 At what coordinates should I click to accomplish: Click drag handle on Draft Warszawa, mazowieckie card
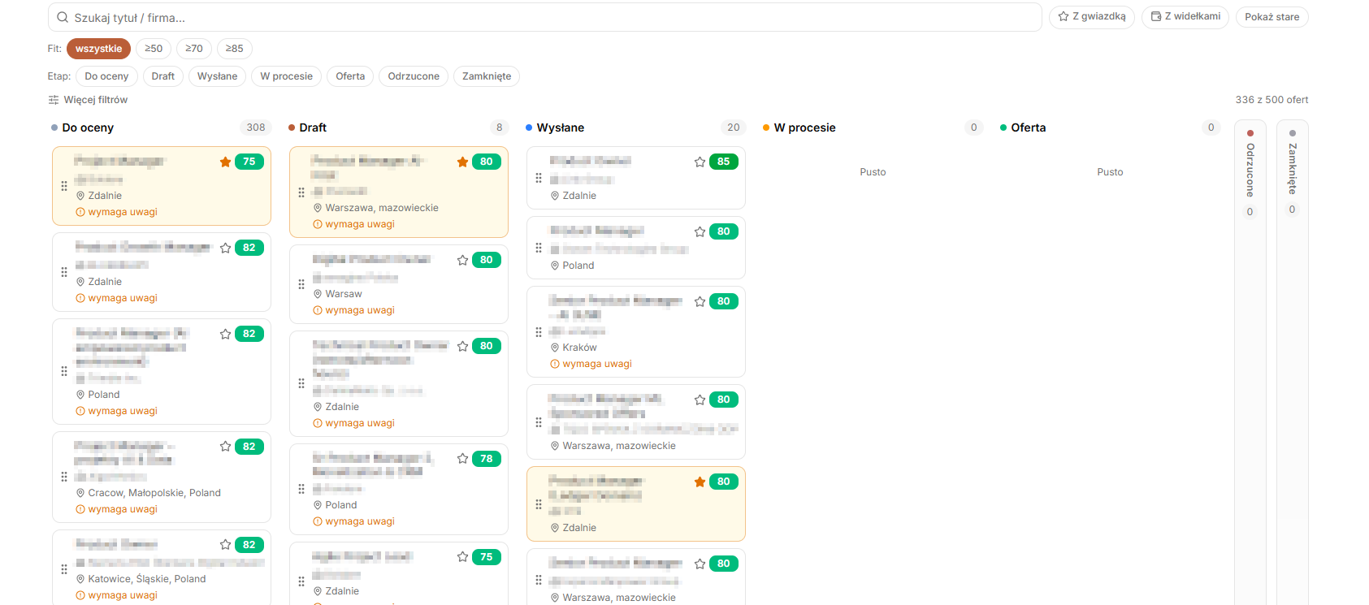[301, 192]
